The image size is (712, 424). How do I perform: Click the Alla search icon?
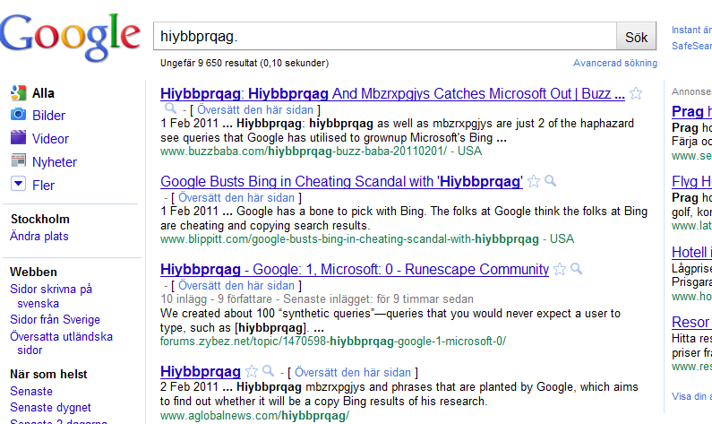tap(18, 92)
